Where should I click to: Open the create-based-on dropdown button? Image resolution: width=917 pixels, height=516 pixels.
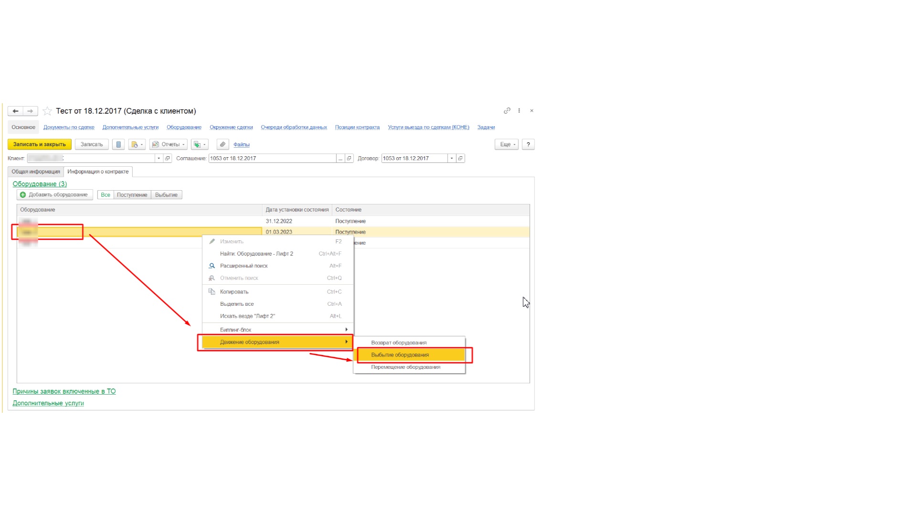137,144
